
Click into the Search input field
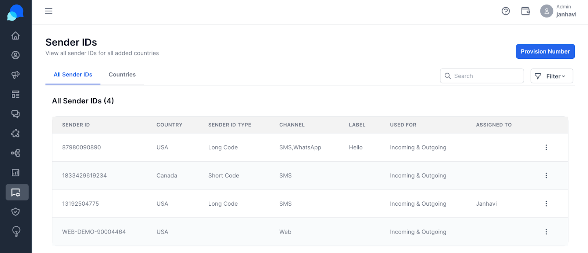click(482, 76)
